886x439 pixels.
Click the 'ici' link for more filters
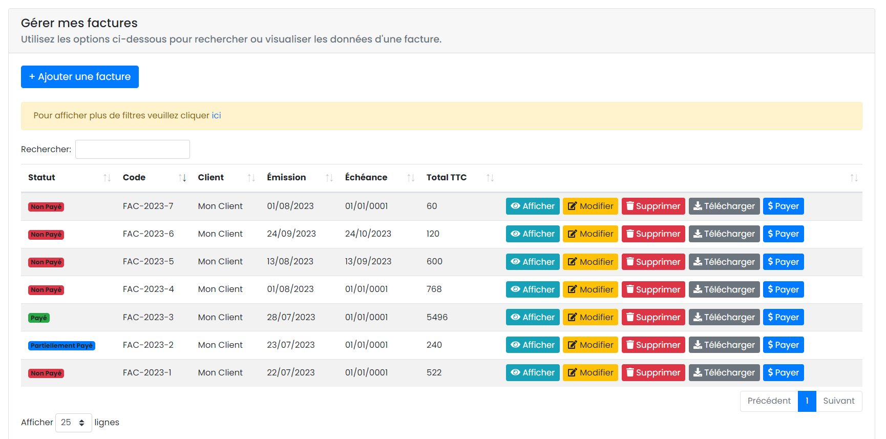216,116
